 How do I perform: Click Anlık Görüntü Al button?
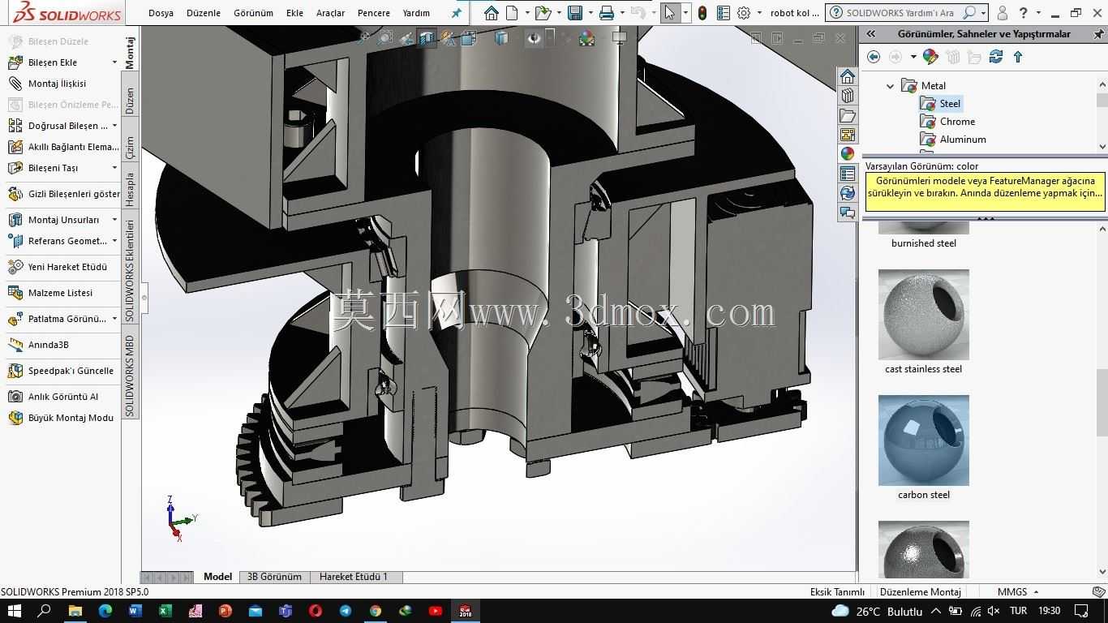pyautogui.click(x=54, y=397)
